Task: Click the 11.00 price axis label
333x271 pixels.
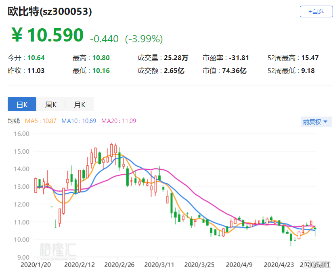Action: pyautogui.click(x=22, y=222)
